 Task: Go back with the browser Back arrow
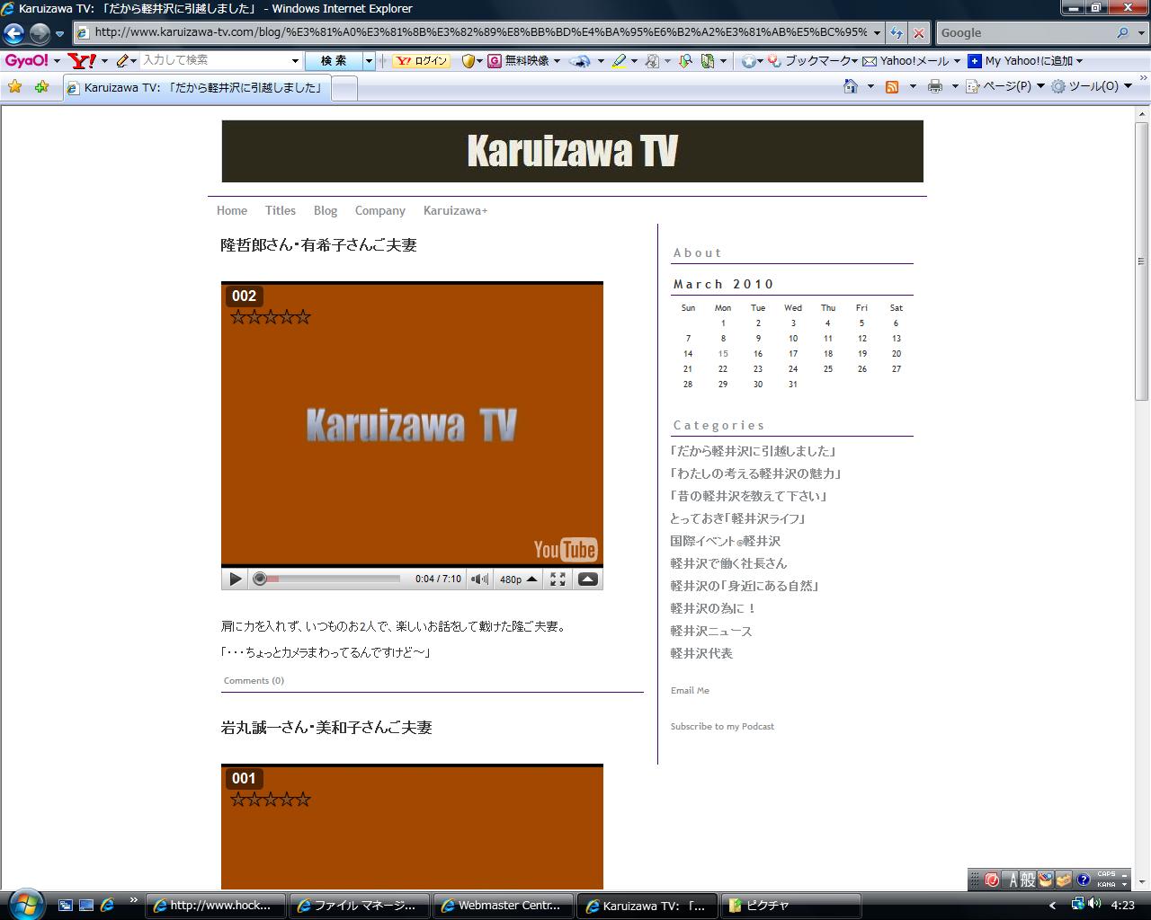click(13, 34)
